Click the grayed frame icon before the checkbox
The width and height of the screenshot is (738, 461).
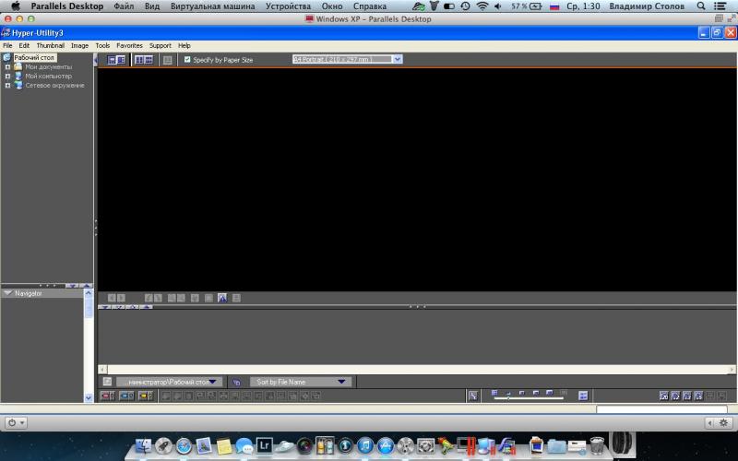[167, 60]
